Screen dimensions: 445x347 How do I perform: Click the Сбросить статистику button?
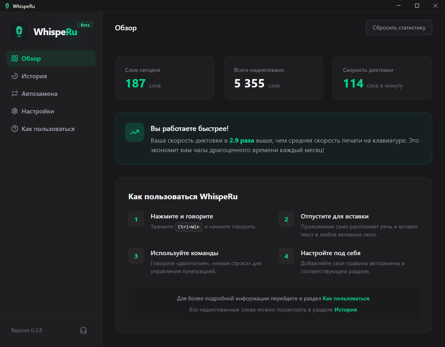(x=399, y=28)
